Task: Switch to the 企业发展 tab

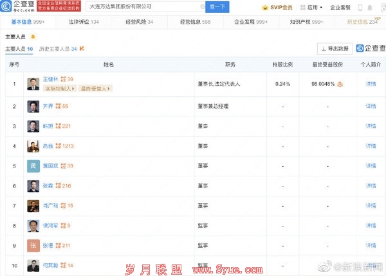Action: click(251, 22)
